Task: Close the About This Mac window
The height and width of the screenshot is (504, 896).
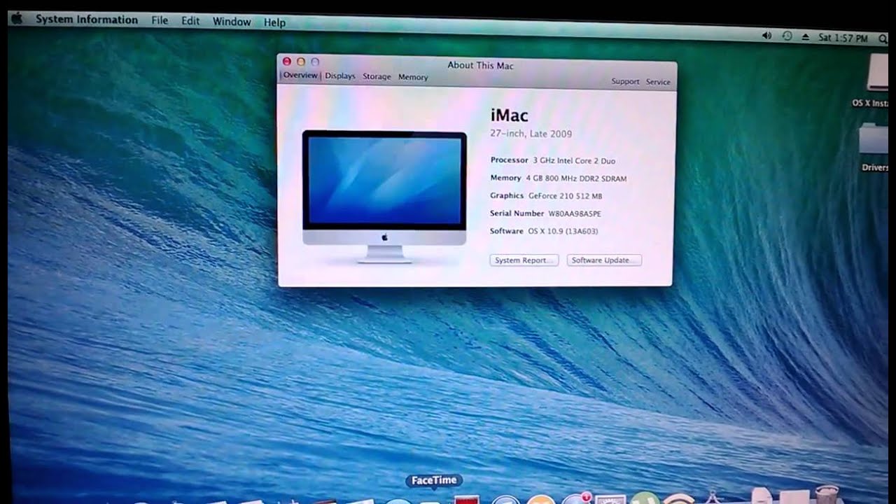Action: [286, 62]
